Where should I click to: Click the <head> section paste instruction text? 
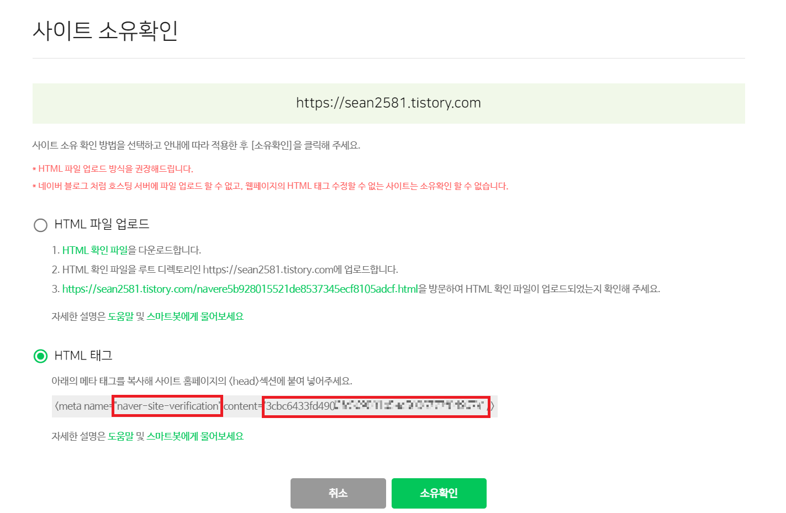point(202,381)
